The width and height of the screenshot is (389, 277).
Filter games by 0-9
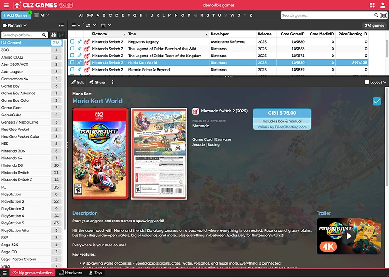coord(90,15)
